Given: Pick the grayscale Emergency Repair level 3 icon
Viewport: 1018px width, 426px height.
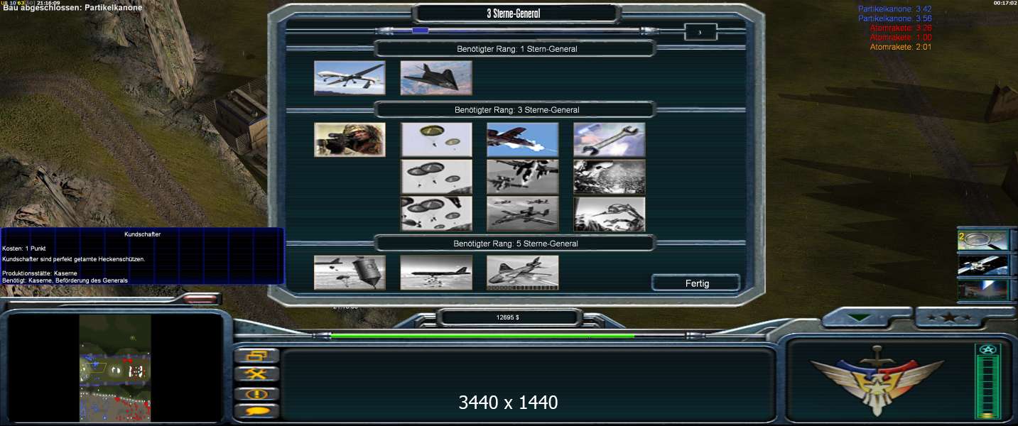Looking at the screenshot, I should 610,214.
